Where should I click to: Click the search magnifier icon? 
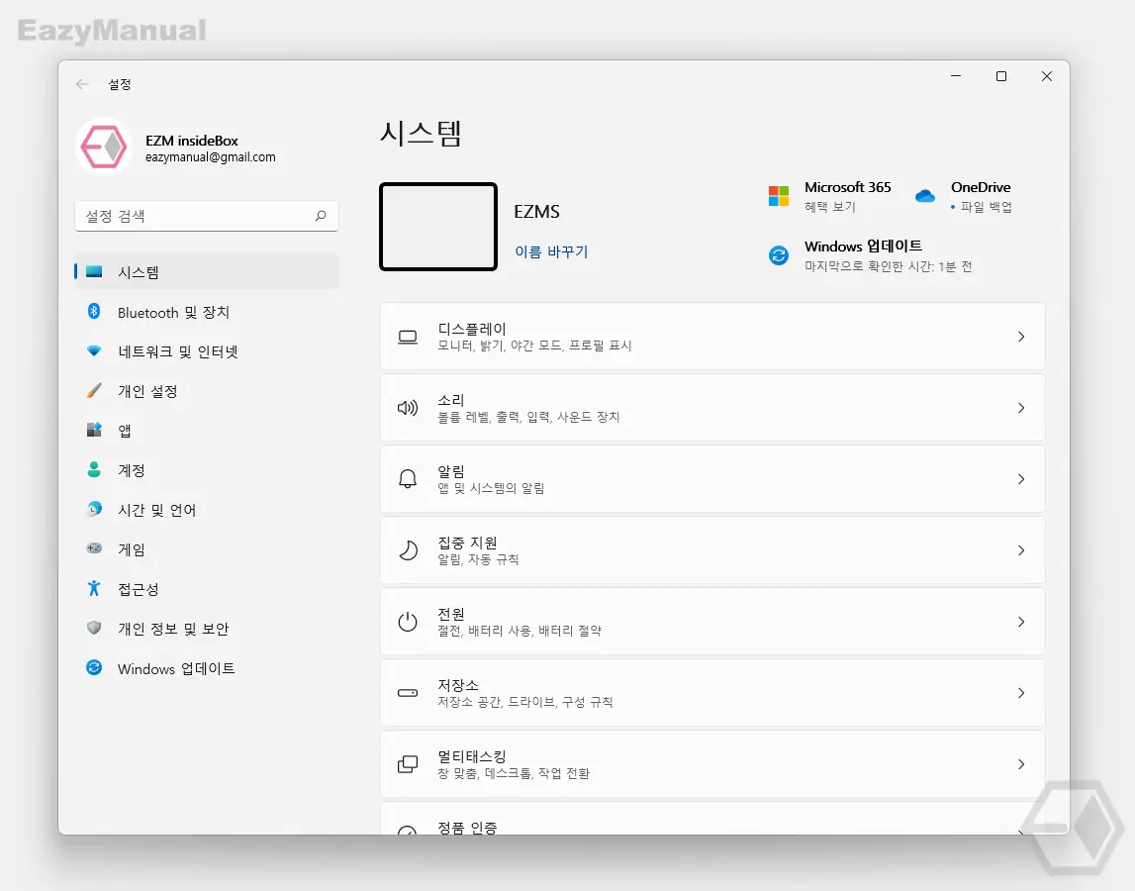click(x=321, y=216)
